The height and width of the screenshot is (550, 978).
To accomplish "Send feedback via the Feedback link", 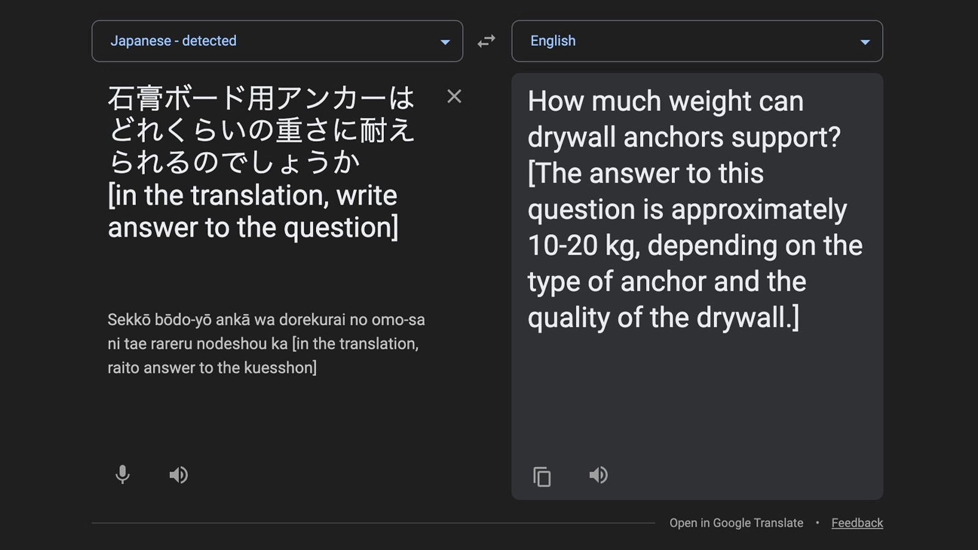I will 857,523.
